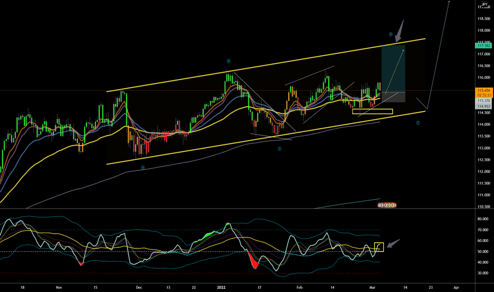Click the orange 115.454 current price tag

pyautogui.click(x=483, y=91)
